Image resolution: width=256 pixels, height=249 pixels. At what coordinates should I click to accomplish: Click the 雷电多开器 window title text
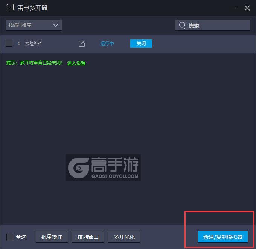tap(32, 8)
